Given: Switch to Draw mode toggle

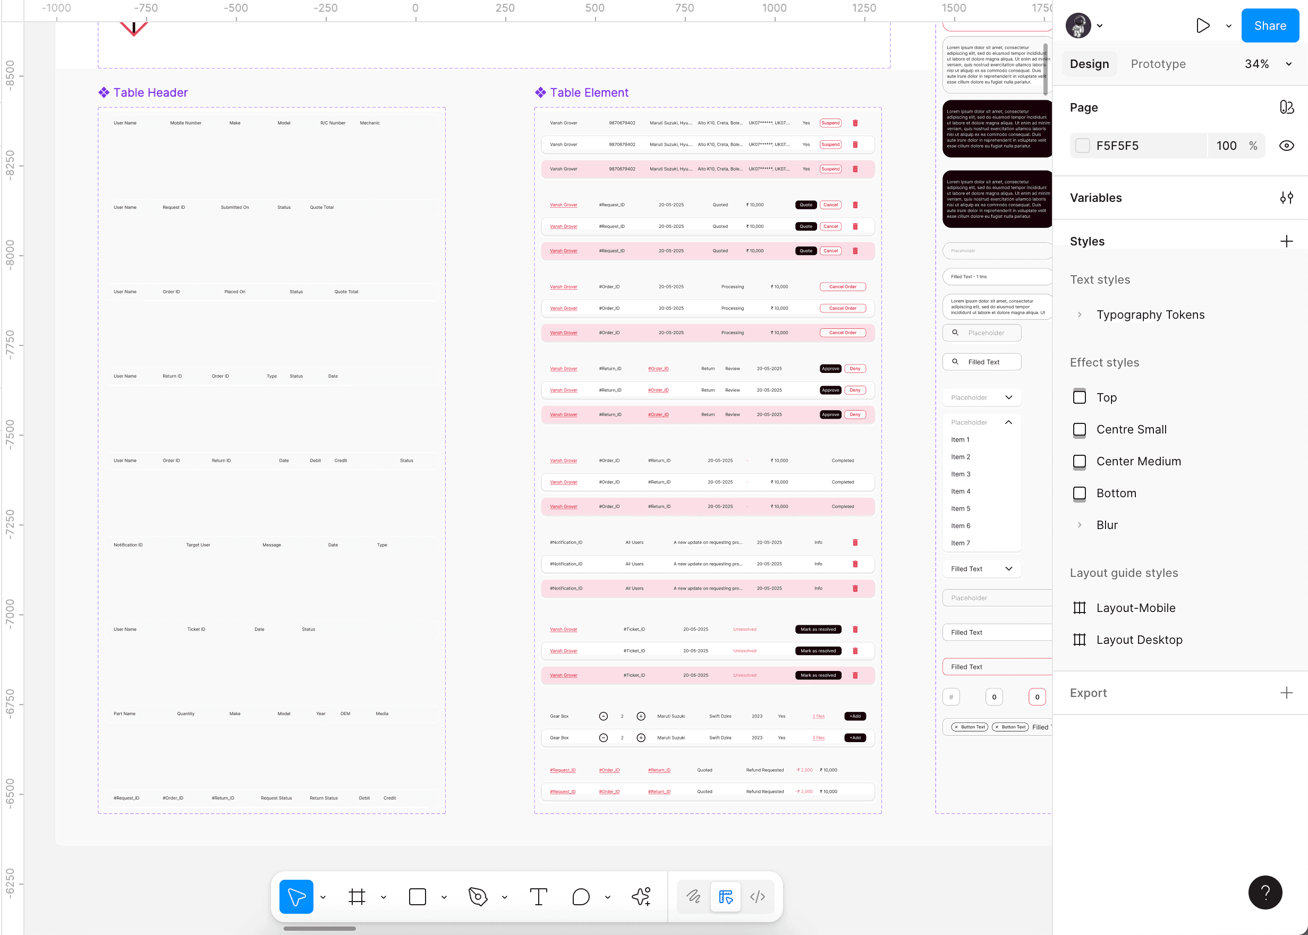Looking at the screenshot, I should pyautogui.click(x=693, y=896).
